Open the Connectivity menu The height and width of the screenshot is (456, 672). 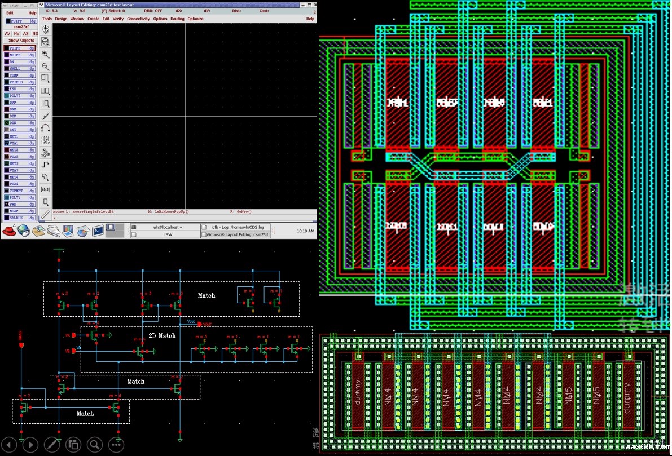tap(138, 19)
